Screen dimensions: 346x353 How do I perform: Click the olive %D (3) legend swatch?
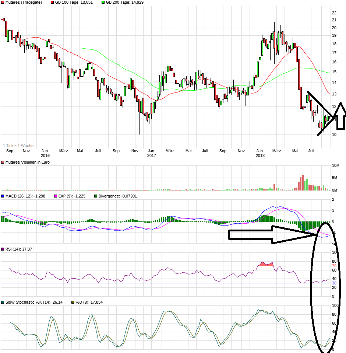(73, 303)
